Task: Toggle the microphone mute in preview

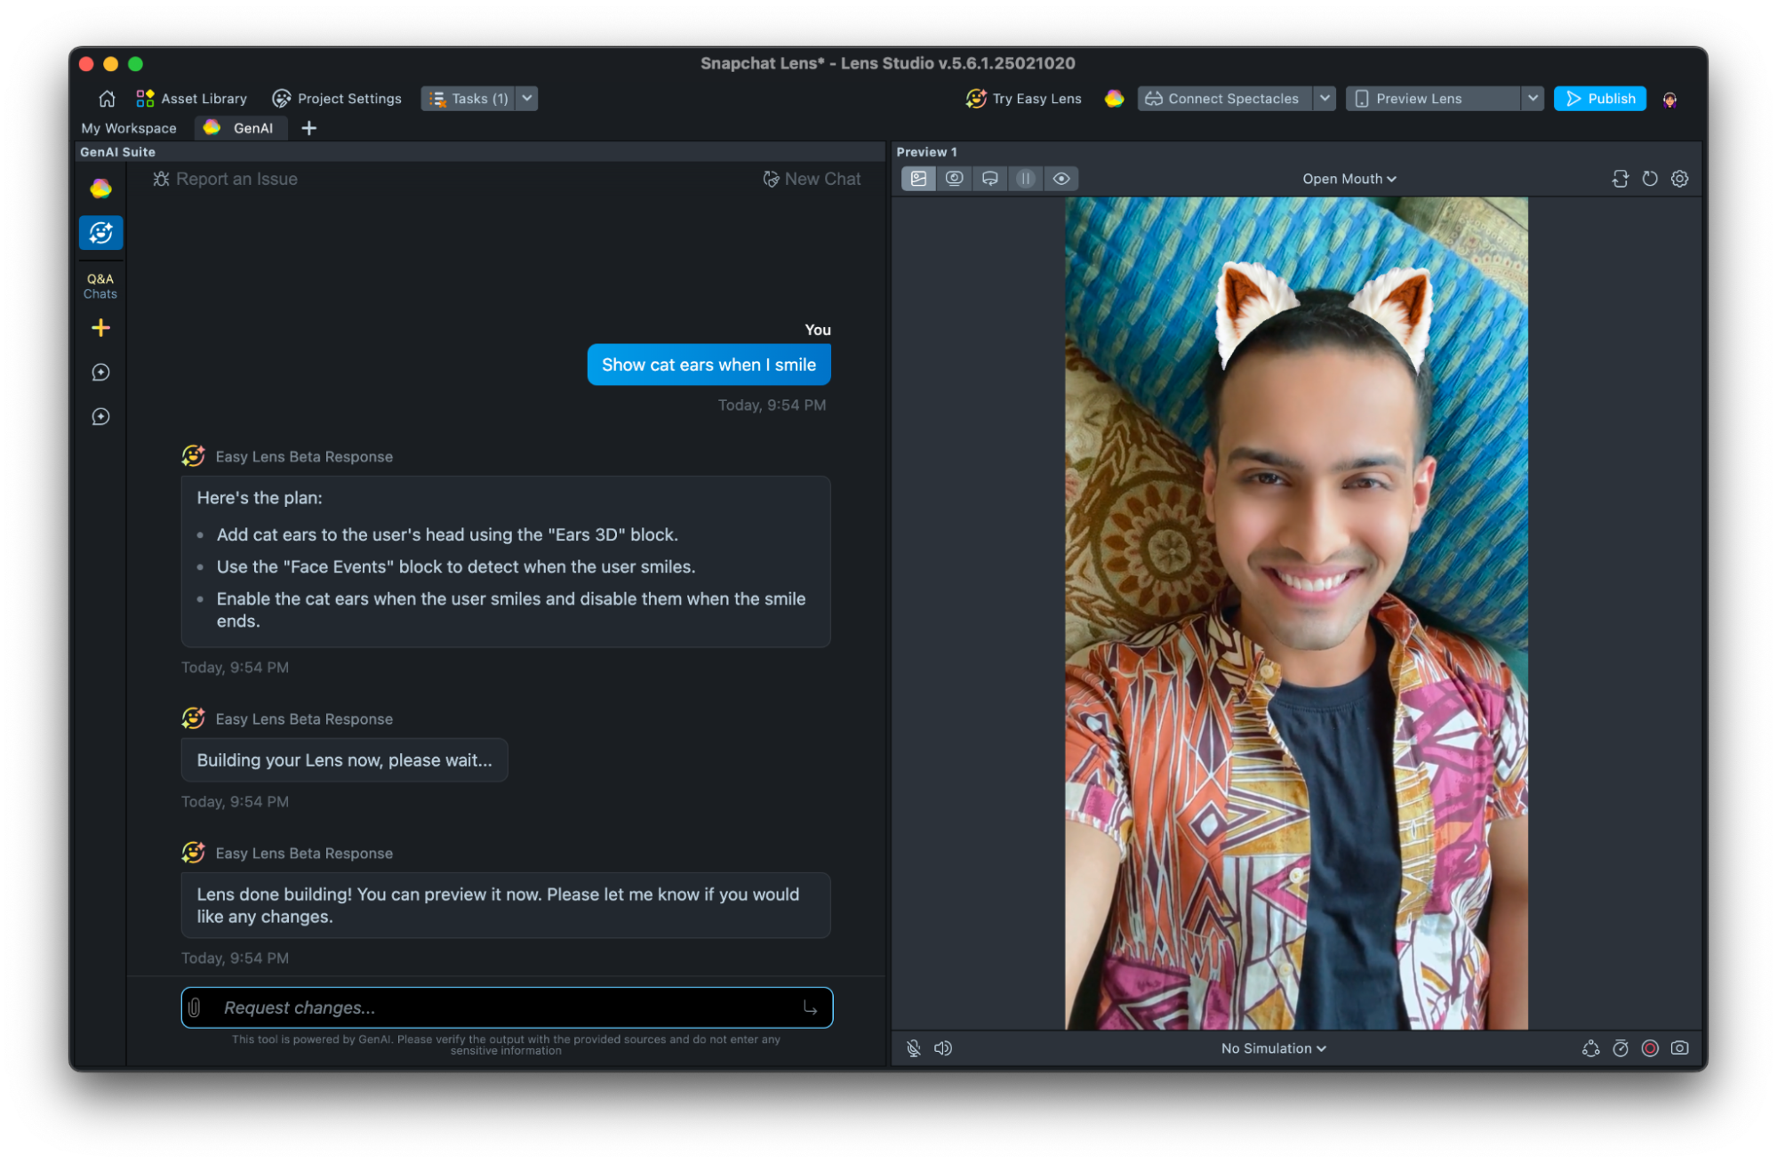Action: [913, 1048]
